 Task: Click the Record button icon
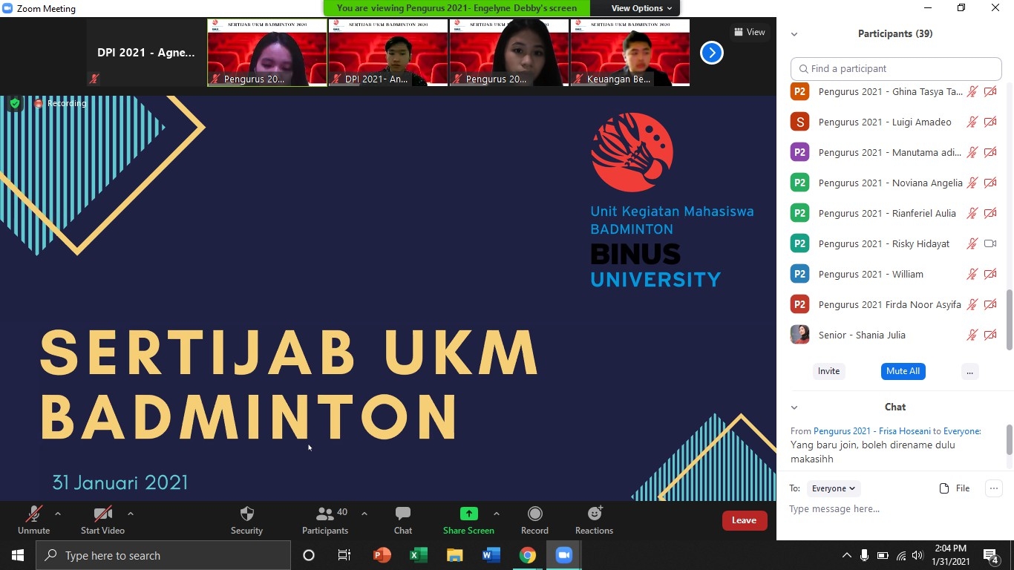pos(534,514)
